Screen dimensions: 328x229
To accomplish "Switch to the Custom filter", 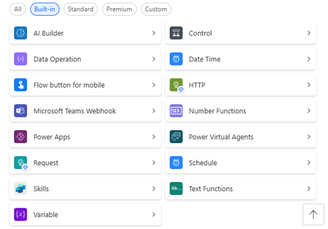I will tap(156, 9).
